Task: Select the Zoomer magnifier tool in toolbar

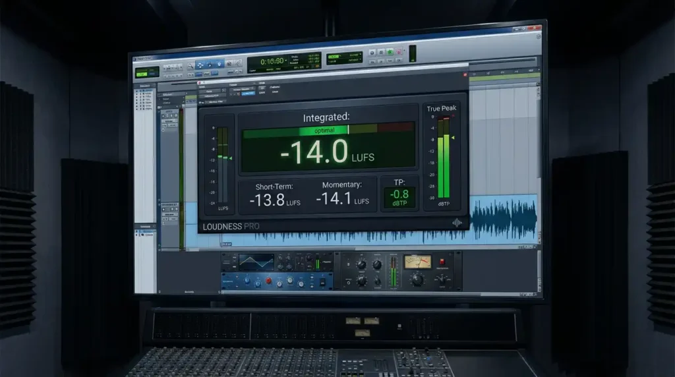Action: click(x=191, y=66)
